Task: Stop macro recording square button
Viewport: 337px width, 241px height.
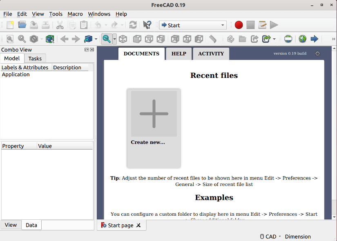Action: pos(250,25)
